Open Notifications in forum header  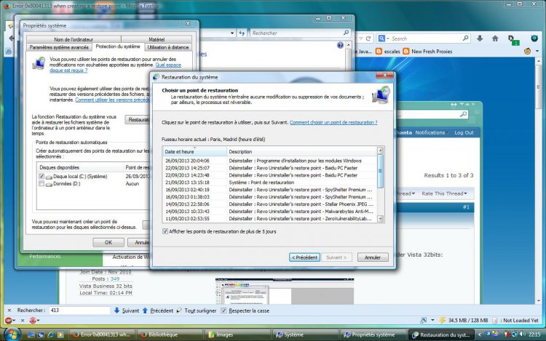(430, 133)
